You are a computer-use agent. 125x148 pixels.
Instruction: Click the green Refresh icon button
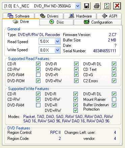pos(107,6)
